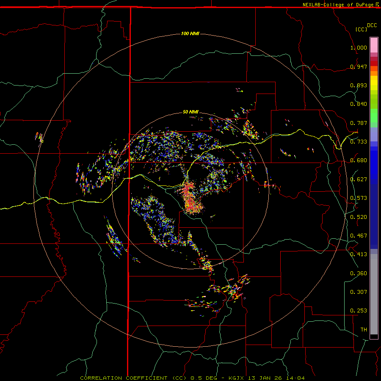Screen dimensions: 381x381
Task: Click the 0.787 scale value
Action: pyautogui.click(x=359, y=123)
